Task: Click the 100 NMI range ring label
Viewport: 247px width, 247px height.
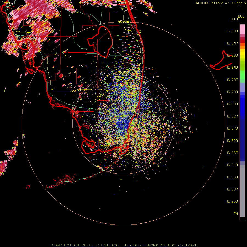Action: click(x=123, y=22)
